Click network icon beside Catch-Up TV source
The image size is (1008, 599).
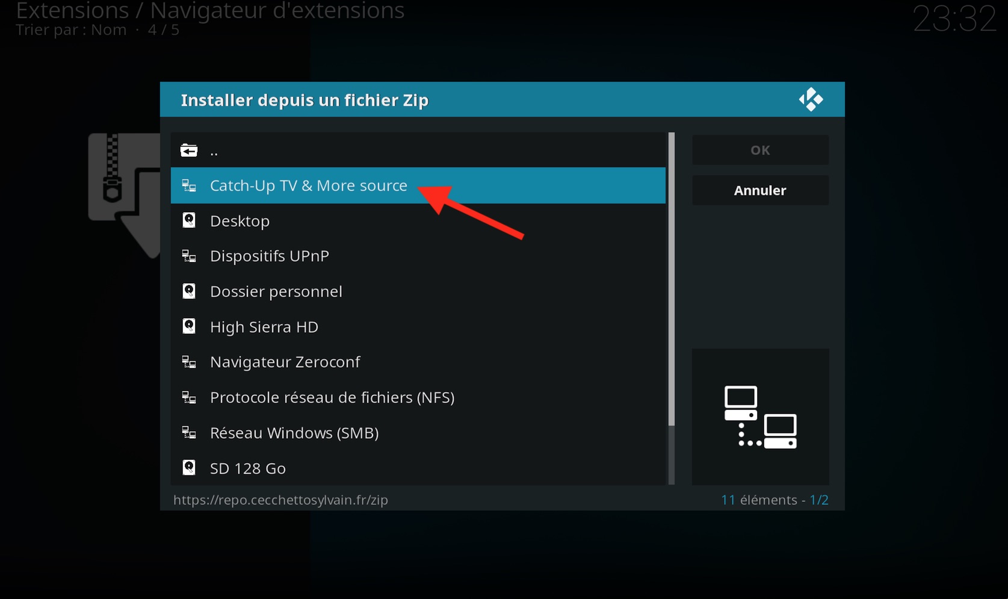click(x=189, y=185)
